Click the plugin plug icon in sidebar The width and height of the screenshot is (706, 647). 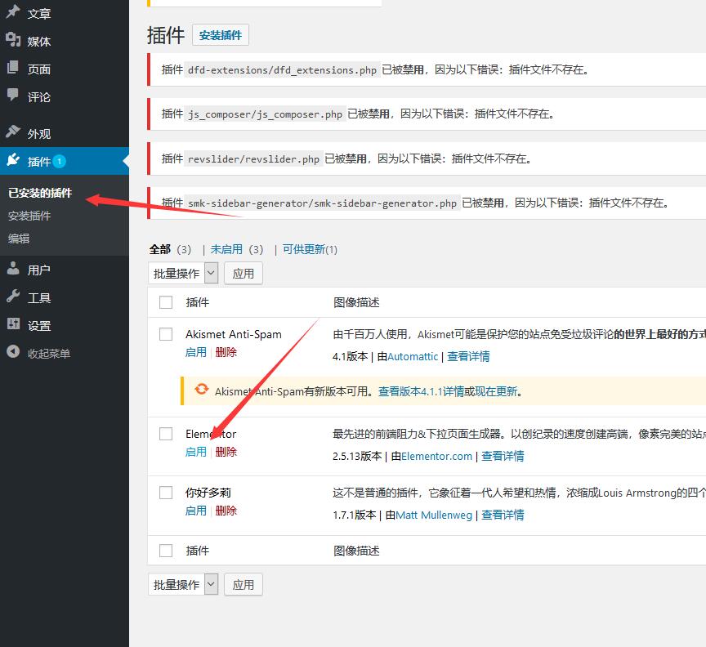pos(13,160)
